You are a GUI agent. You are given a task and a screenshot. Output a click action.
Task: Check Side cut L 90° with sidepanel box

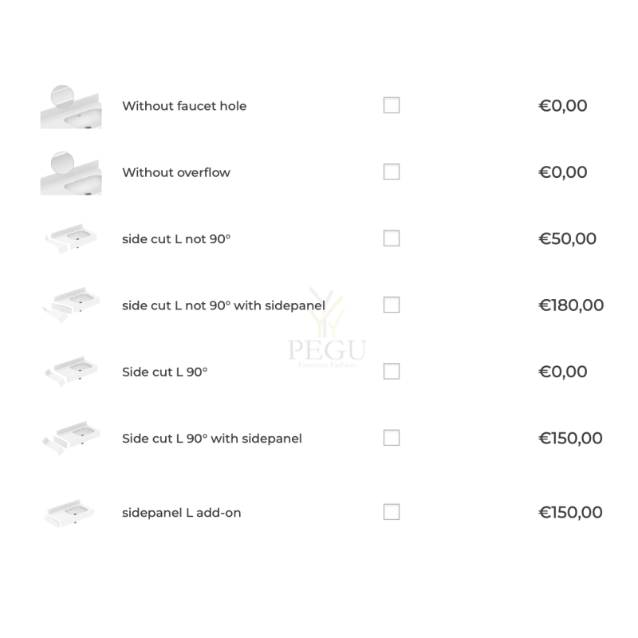pyautogui.click(x=391, y=438)
